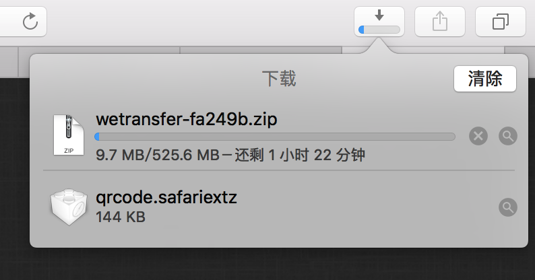Toggle the Downloads arrow toolbar button

[x=379, y=15]
